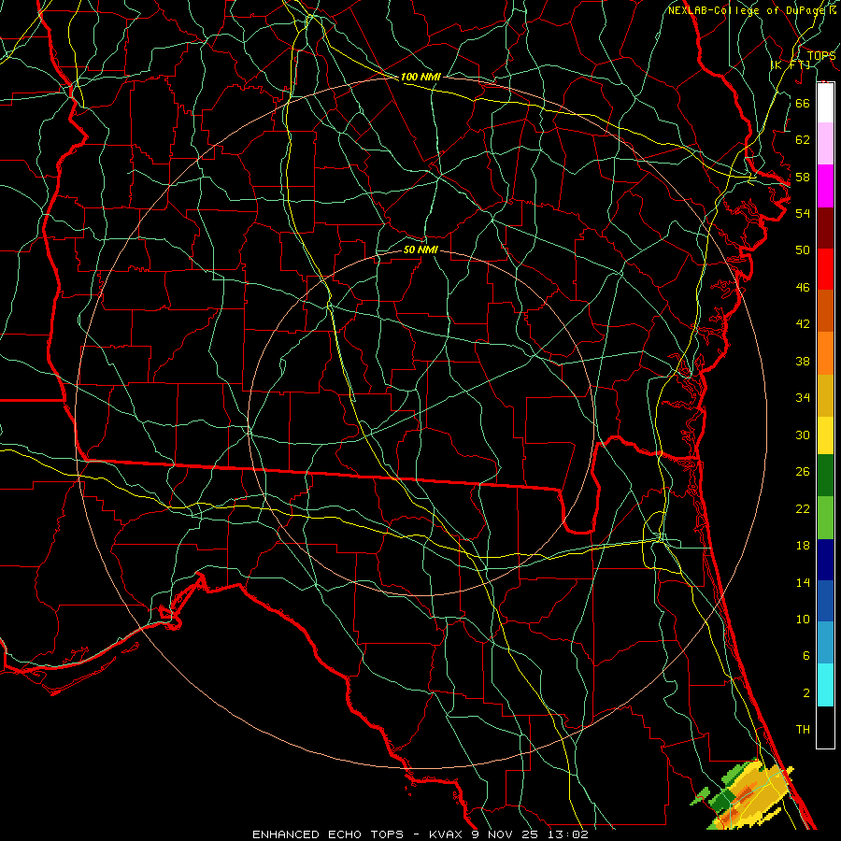Click the legend value '26'
Screen dimensions: 841x841
coord(803,472)
